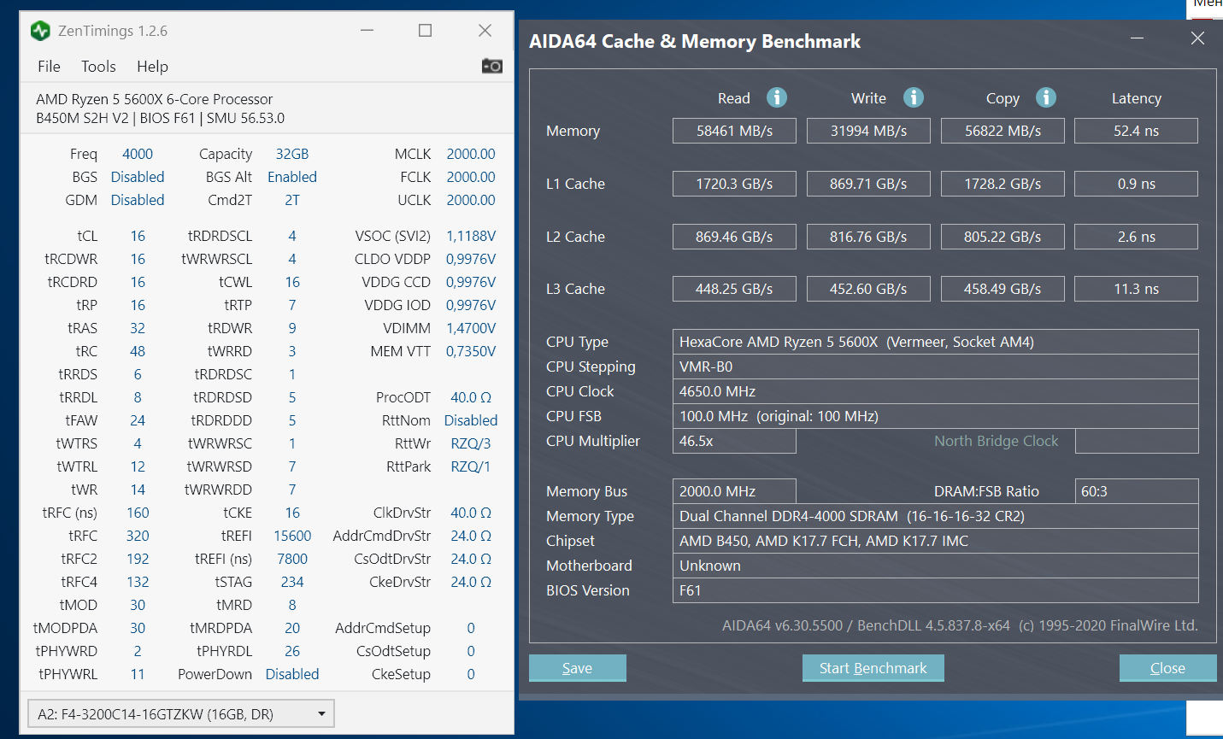Select the DRAM:FSB Ratio value 60:3
The height and width of the screenshot is (739, 1223).
(1136, 491)
